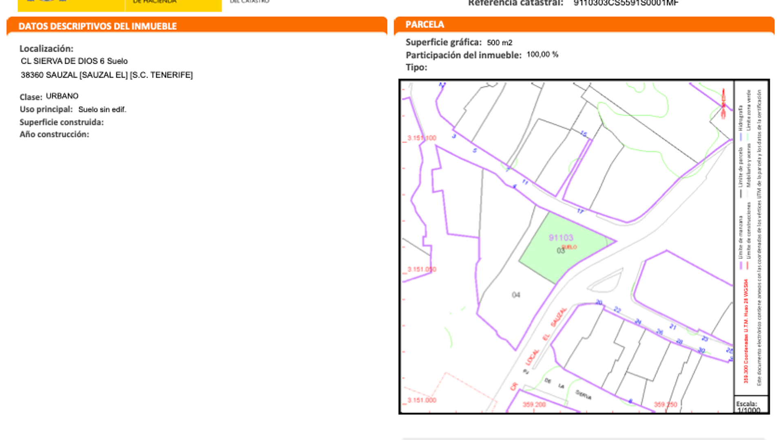The width and height of the screenshot is (783, 440).
Task: Click the 'URBANO' class value
Action: 62,96
